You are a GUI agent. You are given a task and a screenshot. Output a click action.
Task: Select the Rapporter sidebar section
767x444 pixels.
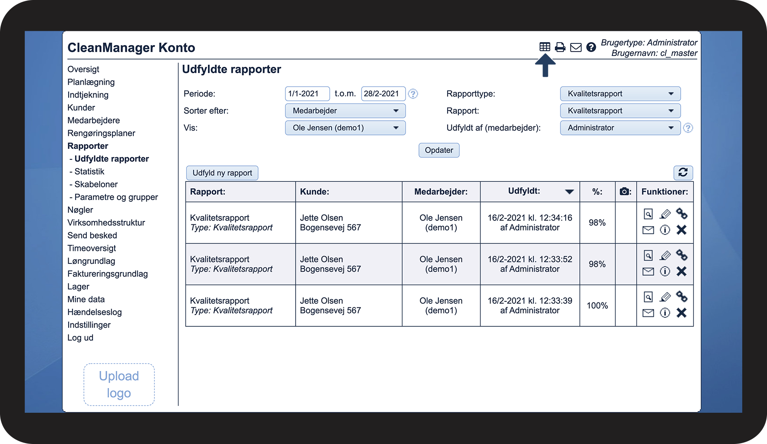(88, 146)
